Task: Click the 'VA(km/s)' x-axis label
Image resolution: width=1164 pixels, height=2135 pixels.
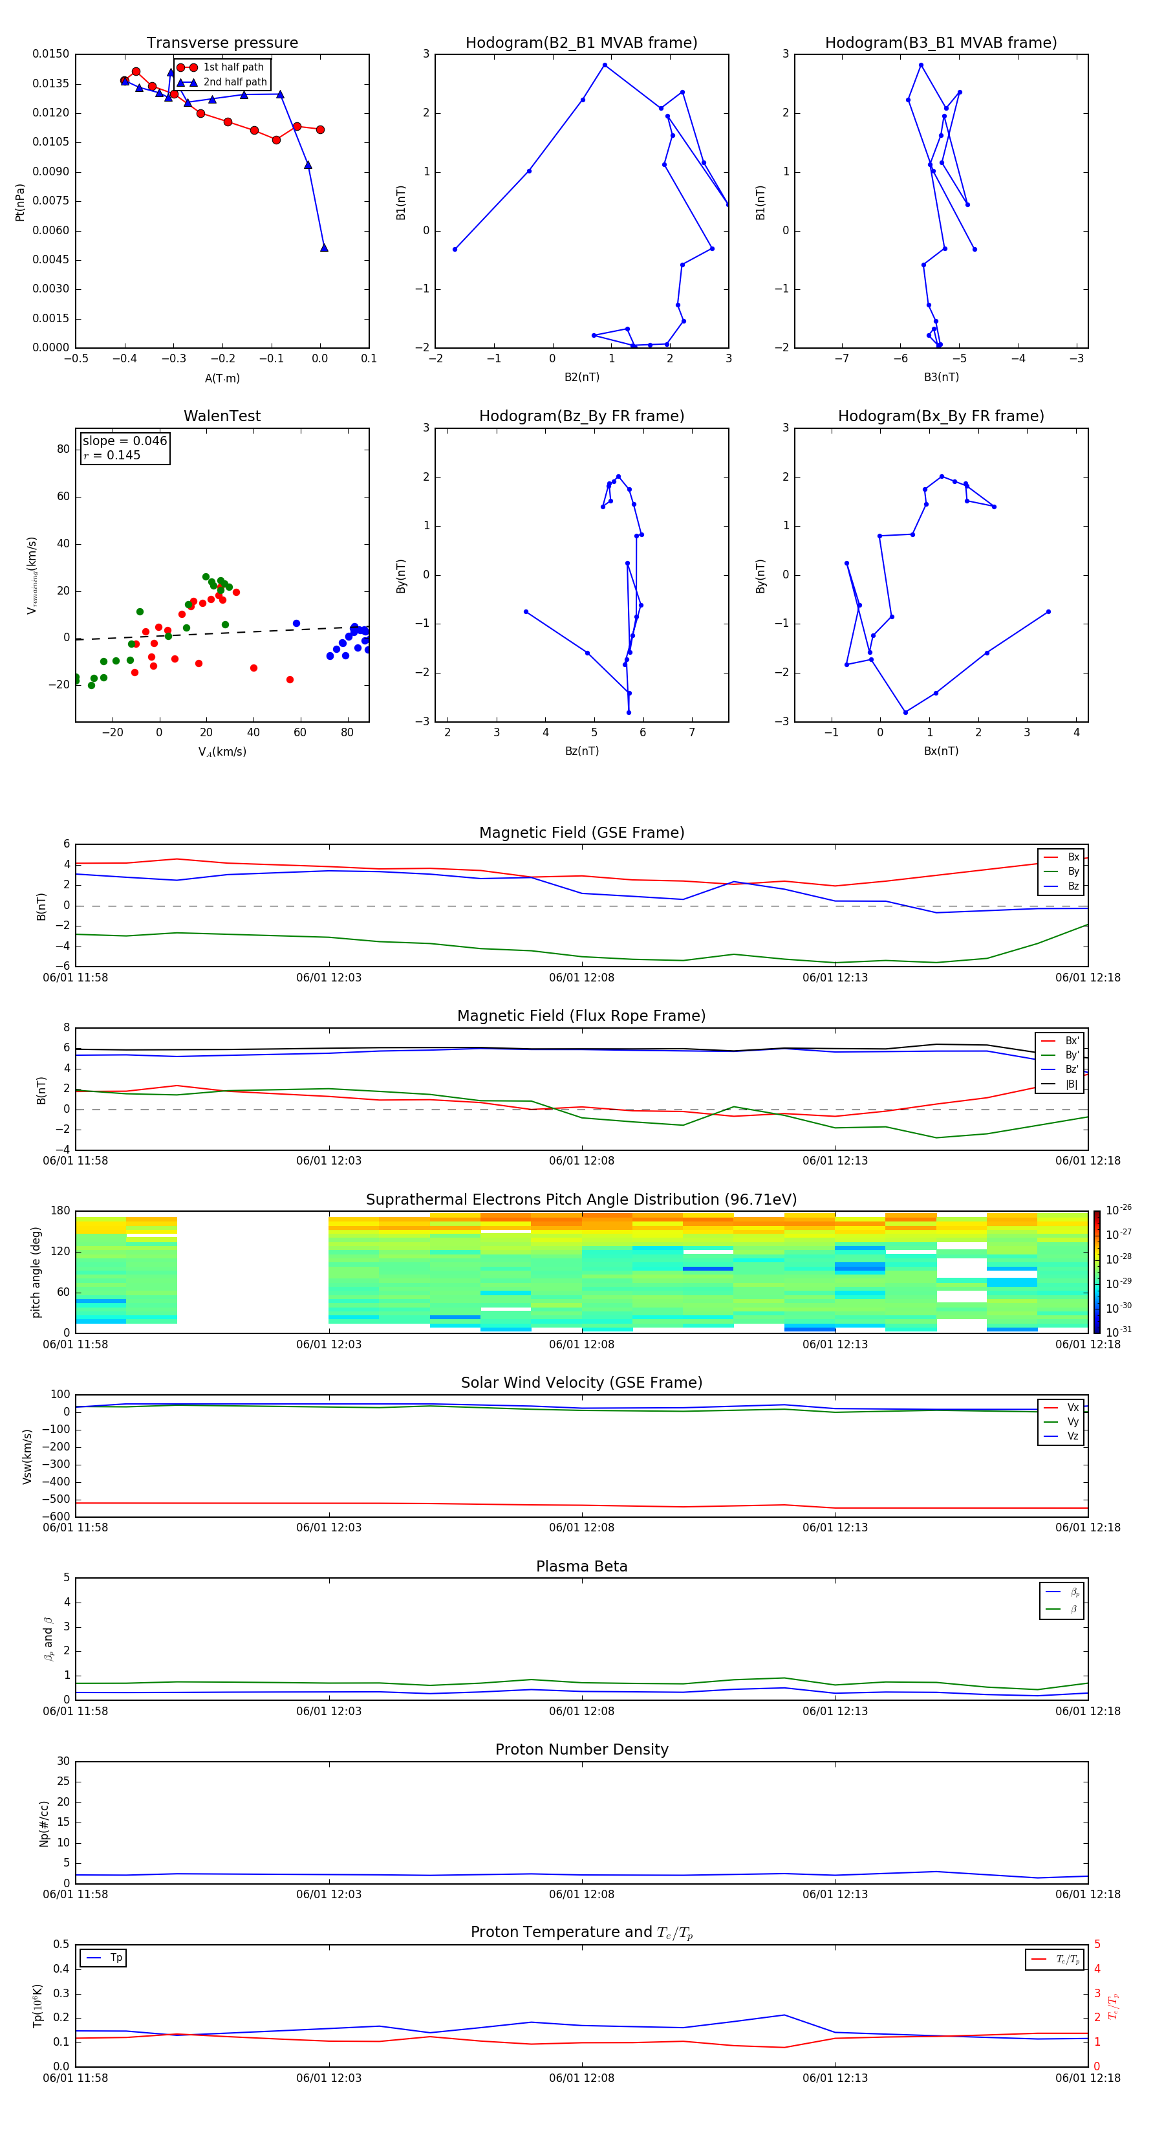Action: [x=222, y=752]
